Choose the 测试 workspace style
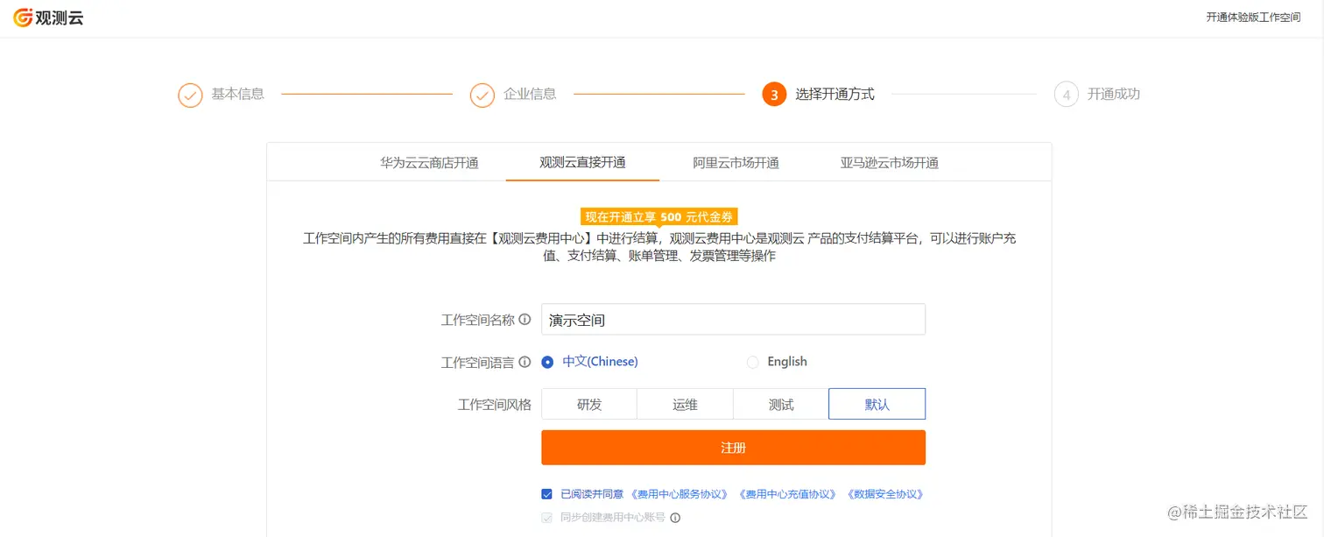 coord(781,405)
